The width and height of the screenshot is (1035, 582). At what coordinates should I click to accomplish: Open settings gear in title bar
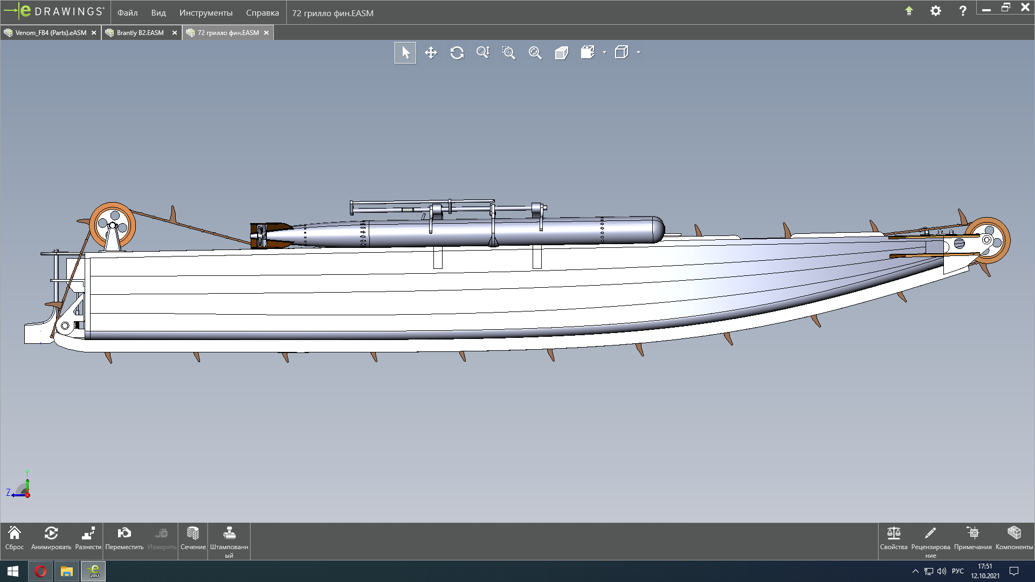point(936,11)
